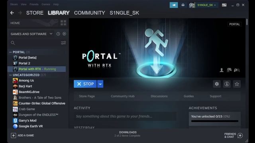The image size is (255, 143).
Task: Sort by recent activity clock icon
Action: pyautogui.click(x=58, y=34)
